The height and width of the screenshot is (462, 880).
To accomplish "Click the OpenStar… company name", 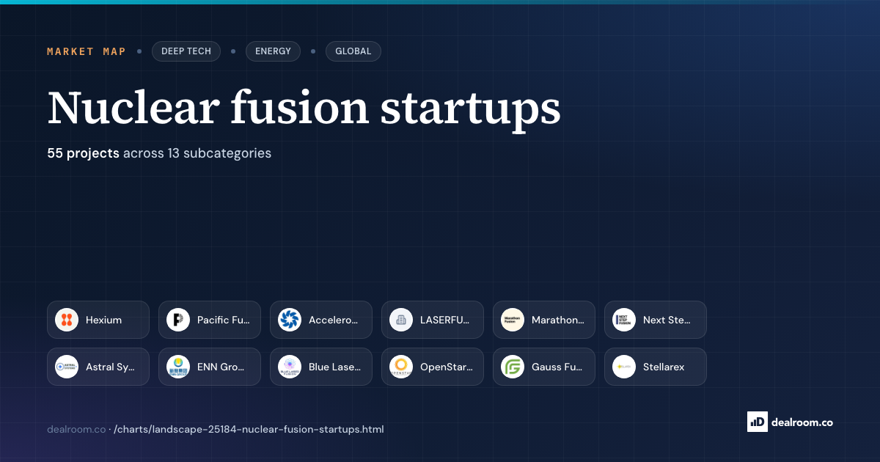I will coord(447,367).
